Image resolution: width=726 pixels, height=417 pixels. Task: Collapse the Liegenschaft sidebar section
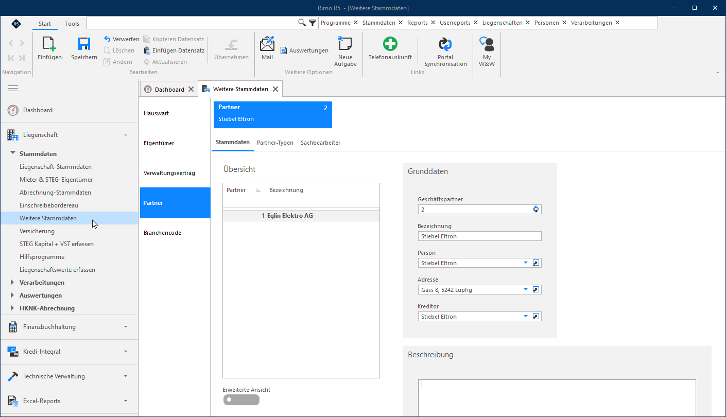(x=126, y=135)
